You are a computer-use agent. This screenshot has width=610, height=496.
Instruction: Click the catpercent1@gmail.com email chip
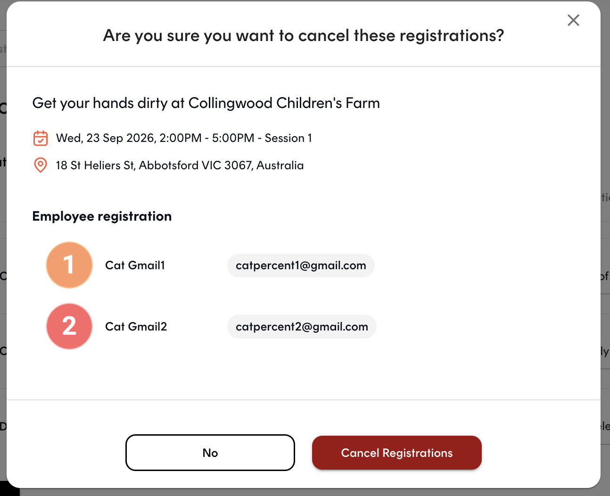coord(301,265)
